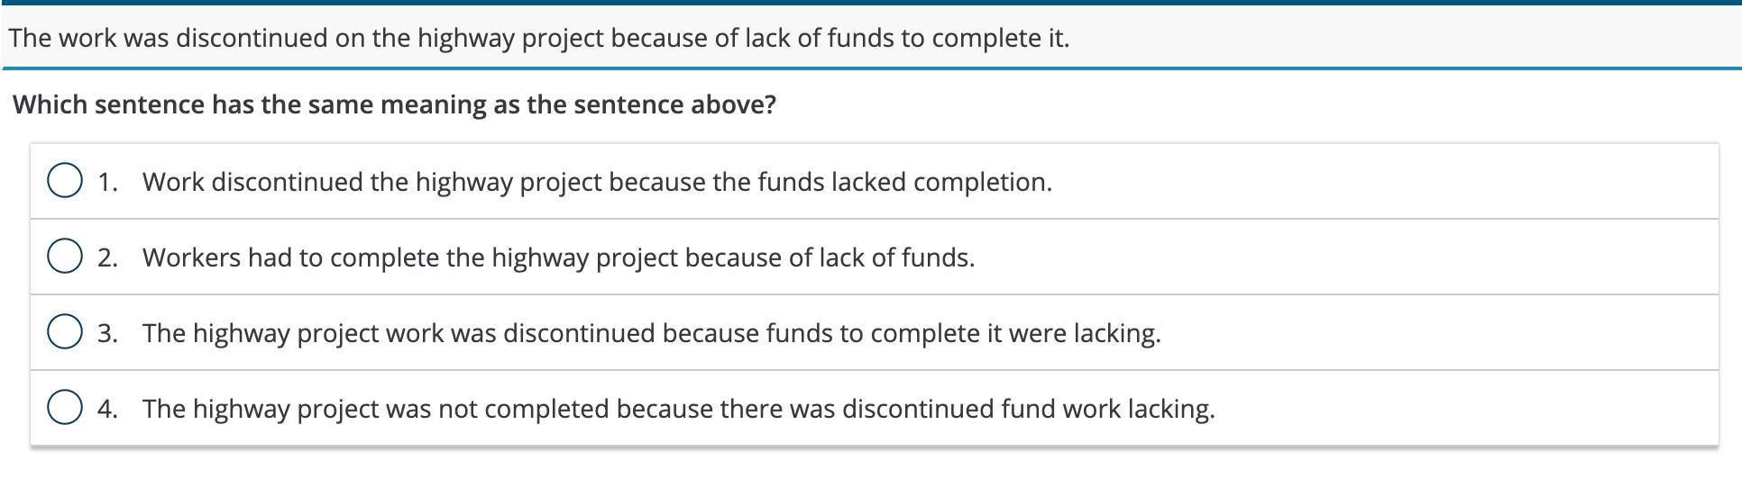Click the empty area right of answer 1 text

[x=1384, y=181]
